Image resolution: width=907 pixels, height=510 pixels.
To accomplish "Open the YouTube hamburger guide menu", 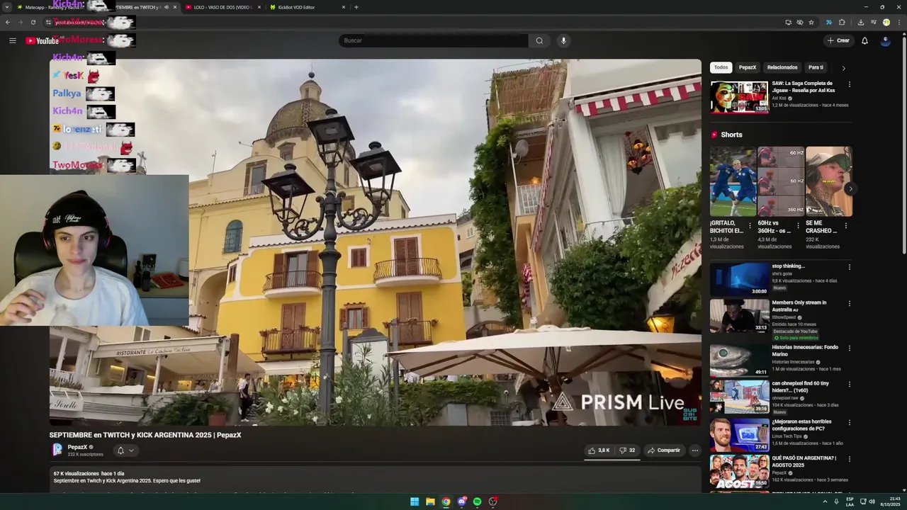I will click(12, 40).
